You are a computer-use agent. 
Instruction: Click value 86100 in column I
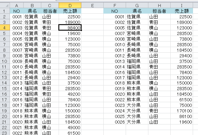click(182, 116)
